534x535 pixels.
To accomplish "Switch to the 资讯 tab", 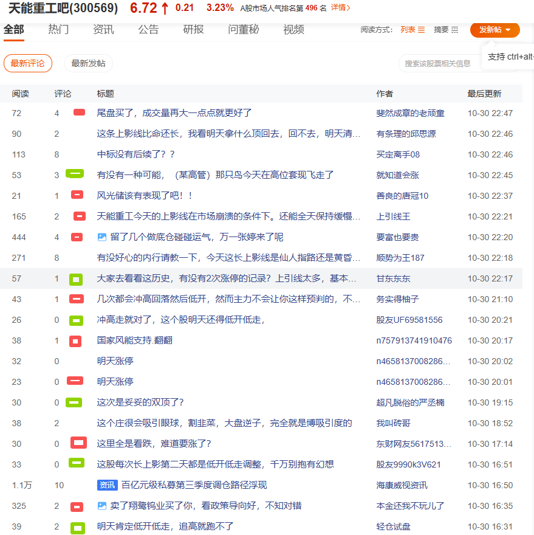I will 103,30.
